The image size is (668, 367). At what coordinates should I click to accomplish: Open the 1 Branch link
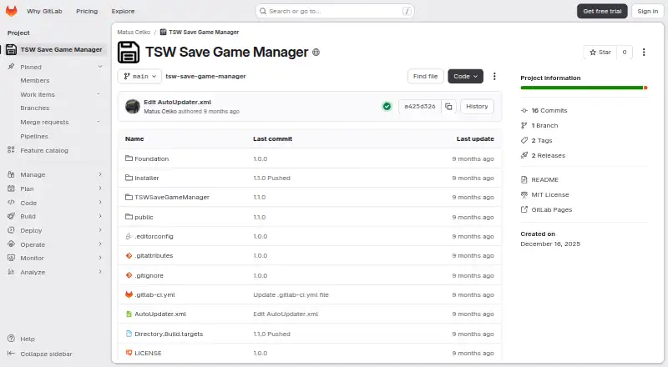tap(544, 125)
